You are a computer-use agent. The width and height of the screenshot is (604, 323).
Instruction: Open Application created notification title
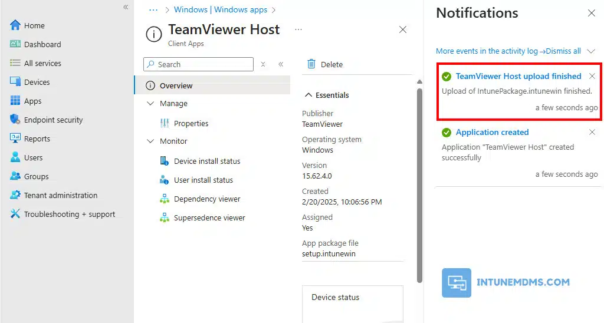pos(492,132)
